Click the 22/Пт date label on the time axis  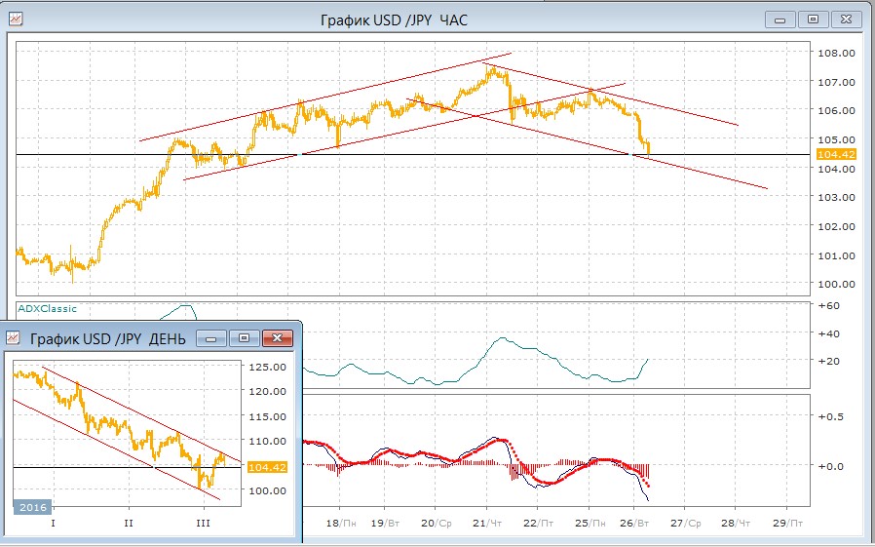tap(539, 523)
